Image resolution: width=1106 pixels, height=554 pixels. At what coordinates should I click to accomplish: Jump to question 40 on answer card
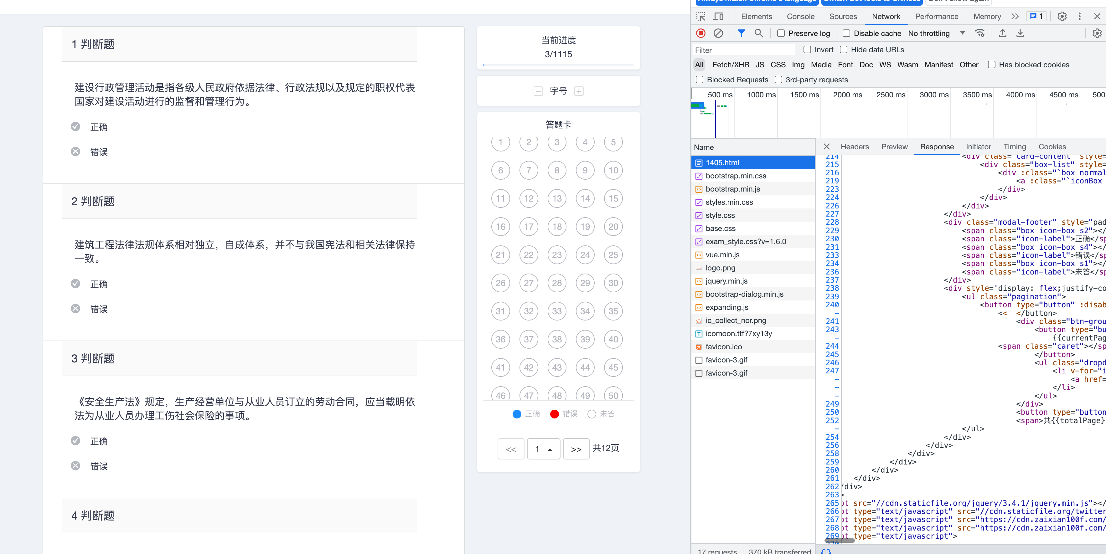coord(613,339)
